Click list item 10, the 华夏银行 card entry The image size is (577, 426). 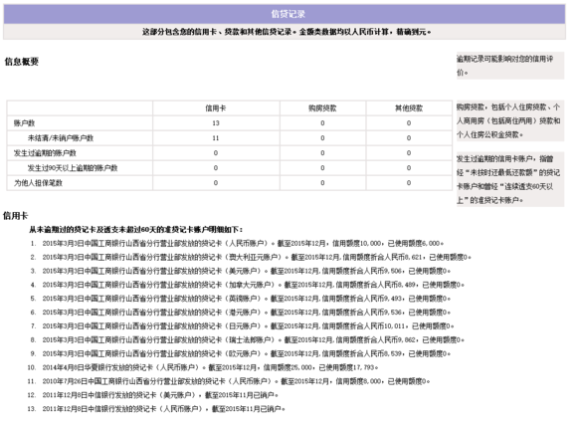(203, 367)
